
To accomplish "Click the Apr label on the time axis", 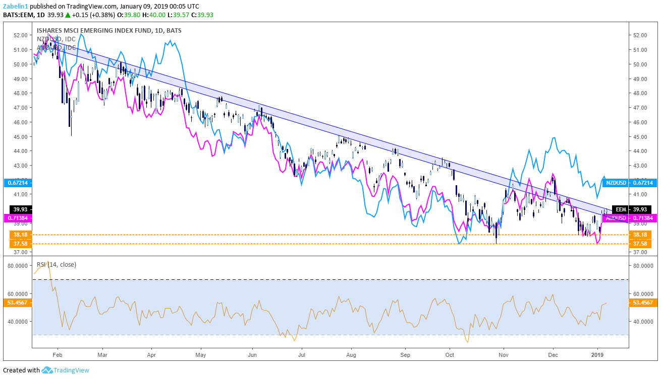I will pos(151,354).
